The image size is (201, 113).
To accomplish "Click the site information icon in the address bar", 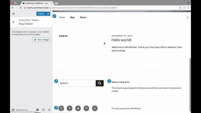I will [x=25, y=8].
